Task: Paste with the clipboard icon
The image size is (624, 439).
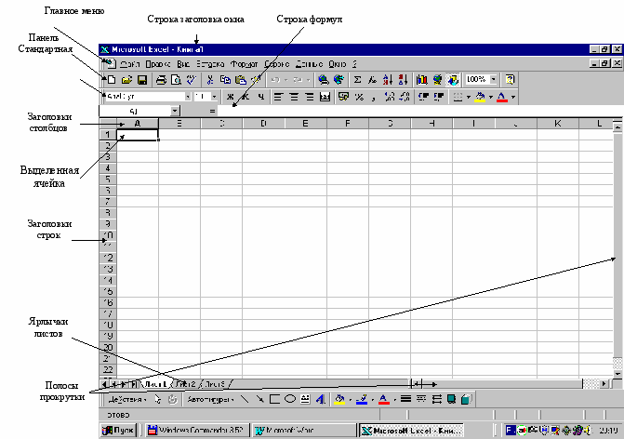Action: click(240, 80)
